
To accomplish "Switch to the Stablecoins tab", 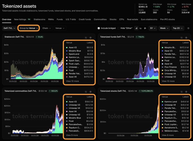I will tap(39, 19).
